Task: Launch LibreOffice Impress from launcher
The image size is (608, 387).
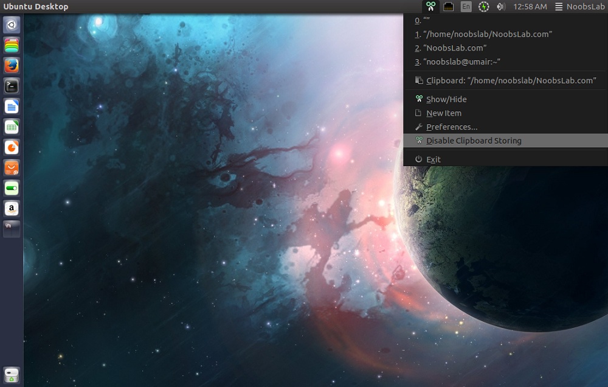Action: pos(12,147)
